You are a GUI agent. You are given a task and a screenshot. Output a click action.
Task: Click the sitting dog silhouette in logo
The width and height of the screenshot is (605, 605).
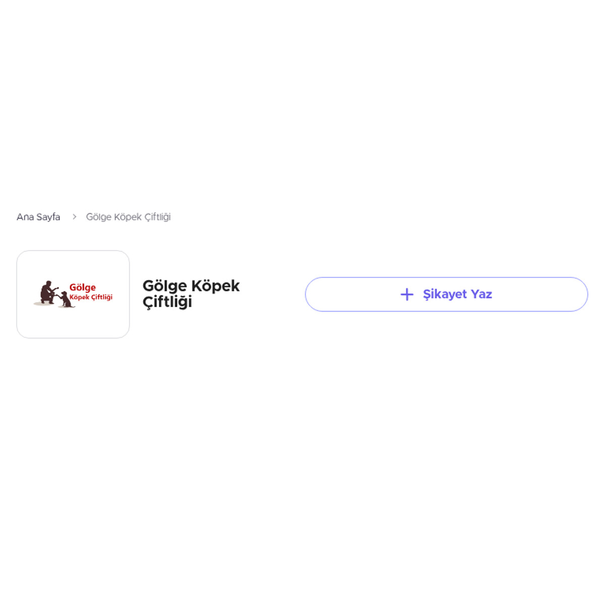[x=65, y=299]
